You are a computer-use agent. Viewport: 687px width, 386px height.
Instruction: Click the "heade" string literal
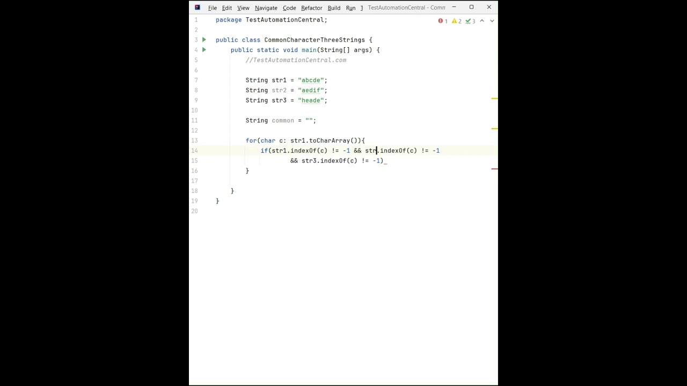coord(311,101)
